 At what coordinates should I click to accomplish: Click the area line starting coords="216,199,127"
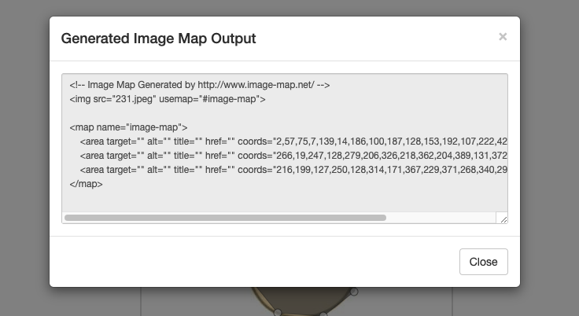tap(293, 170)
